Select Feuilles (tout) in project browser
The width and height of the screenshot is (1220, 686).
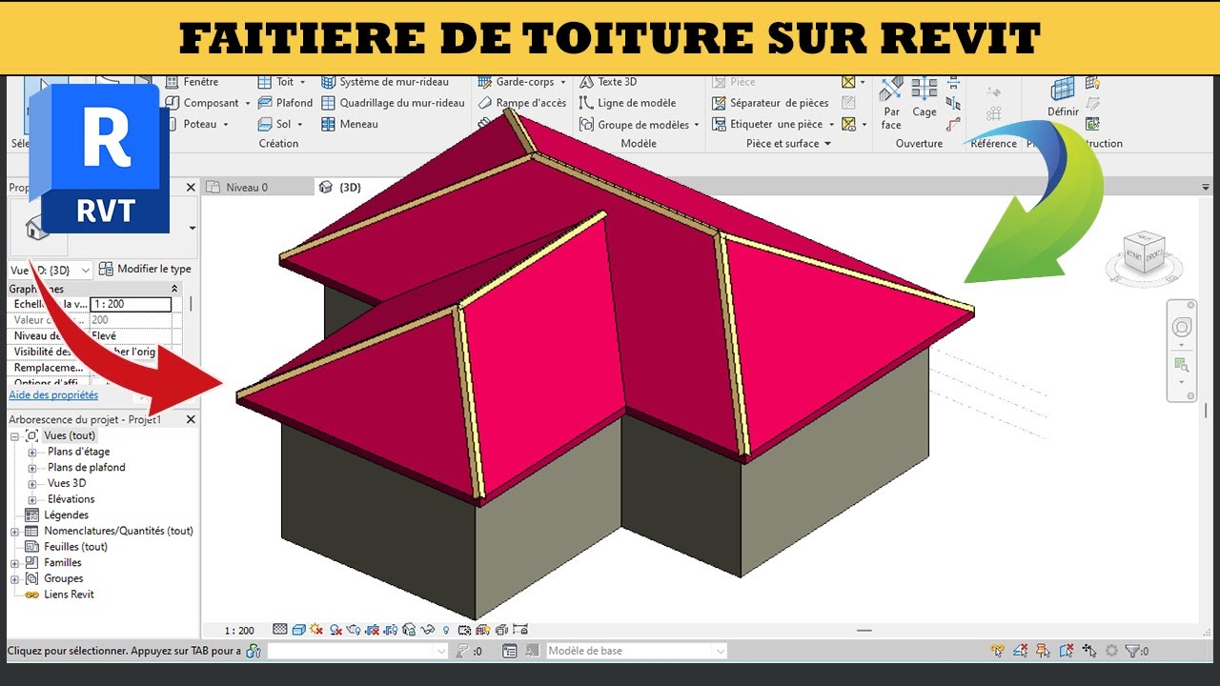(x=75, y=547)
